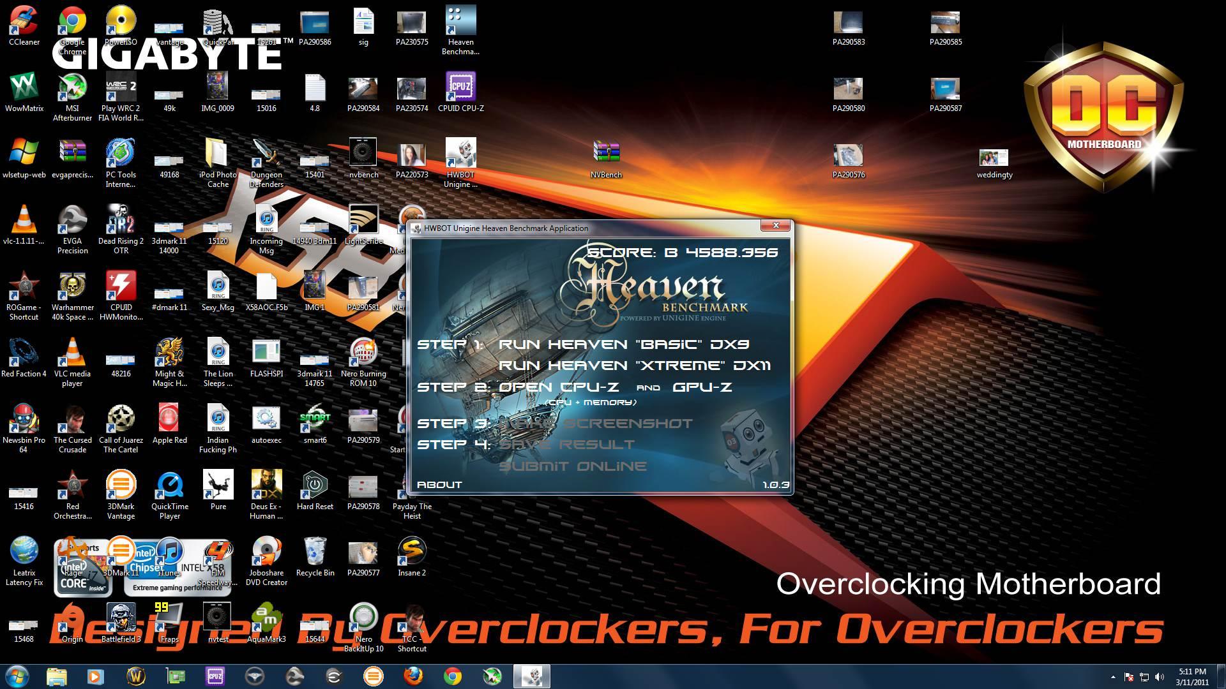1226x689 pixels.
Task: Open the Windows Start menu
Action: click(17, 676)
